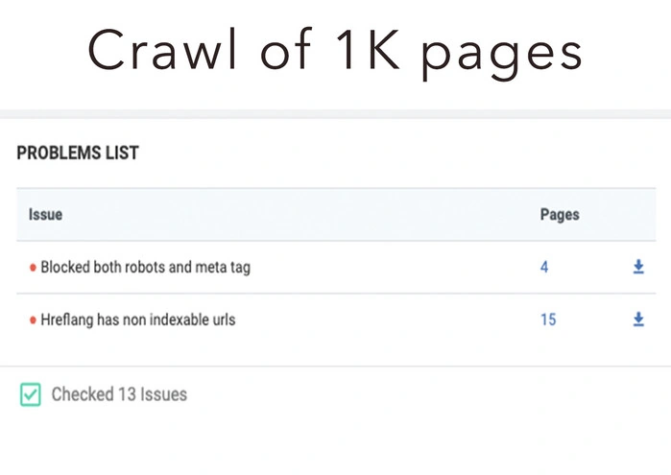Sort by the Issue column header
Image resolution: width=671 pixels, height=475 pixels.
coord(45,215)
